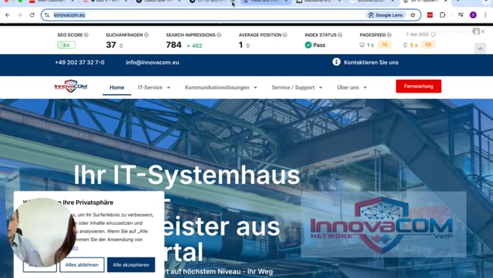Click the Kontaktieren Sie uns link
The height and width of the screenshot is (278, 493).
[x=371, y=62]
